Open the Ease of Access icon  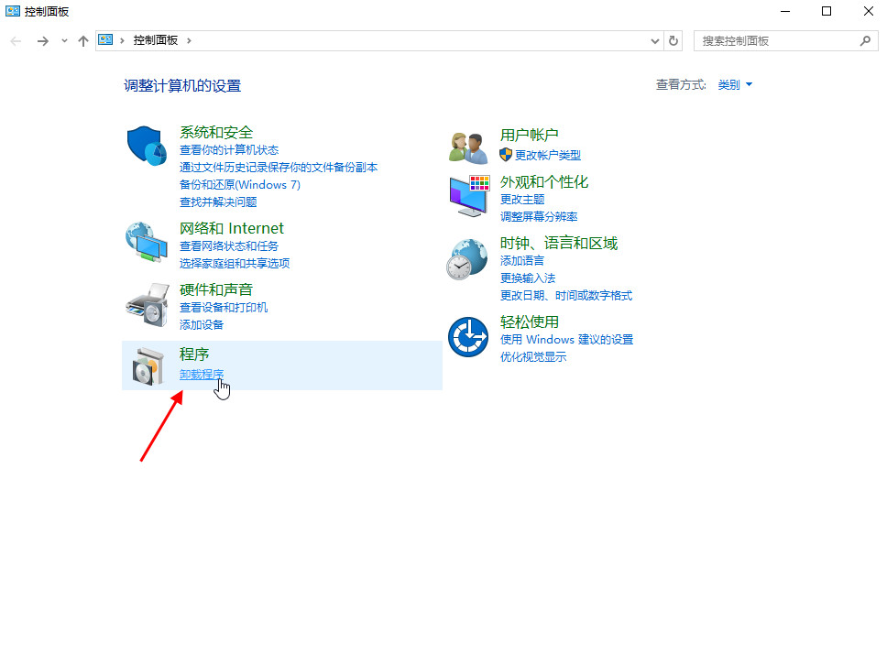467,337
